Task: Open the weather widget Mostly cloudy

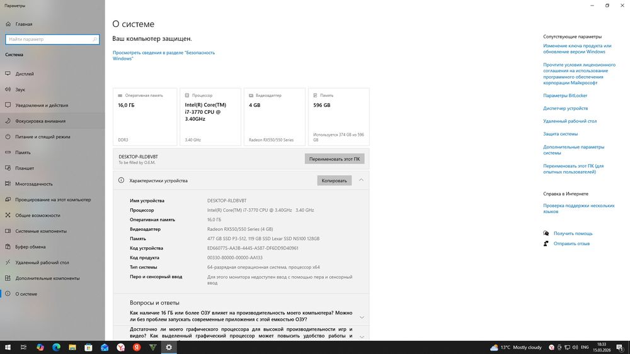Action: pyautogui.click(x=516, y=347)
